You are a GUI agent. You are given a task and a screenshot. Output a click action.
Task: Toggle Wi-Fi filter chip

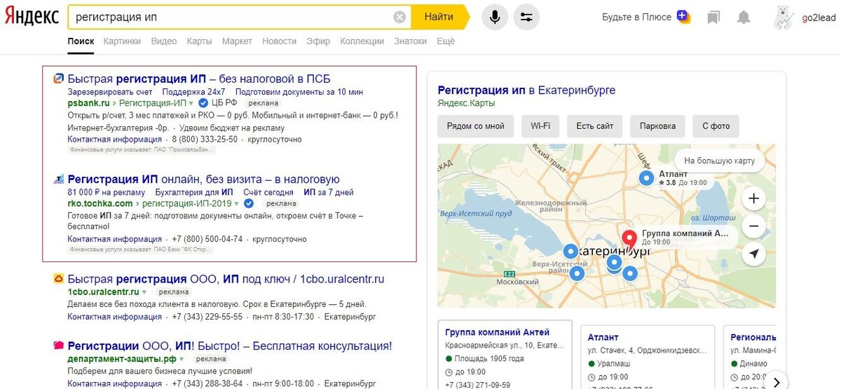pyautogui.click(x=540, y=126)
